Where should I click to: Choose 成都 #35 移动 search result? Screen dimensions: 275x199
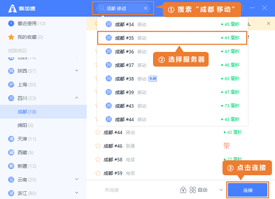[172, 38]
